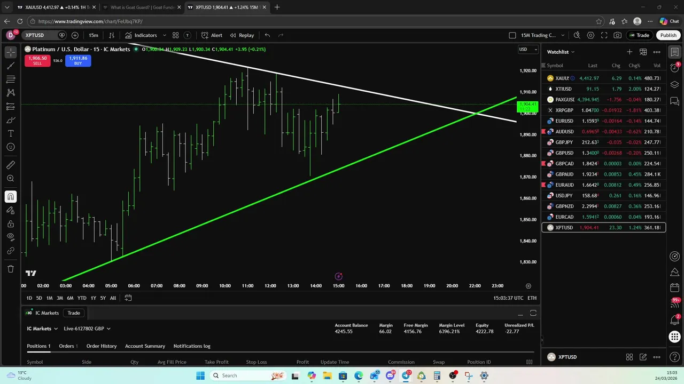684x384 pixels.
Task: Select GBPJPY row in watchlist
Action: pyautogui.click(x=603, y=142)
